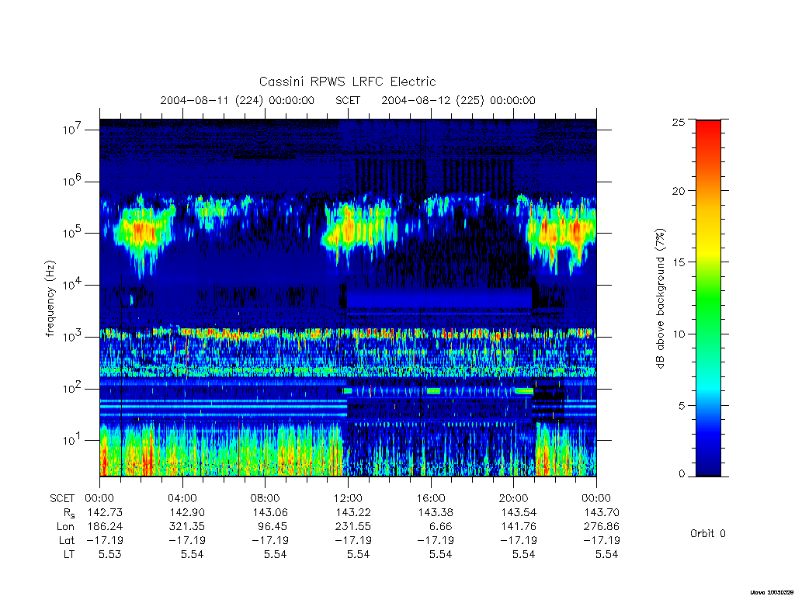Click the 10^1 frequency tick label
Screen dimensions: 795x596
(x=73, y=440)
